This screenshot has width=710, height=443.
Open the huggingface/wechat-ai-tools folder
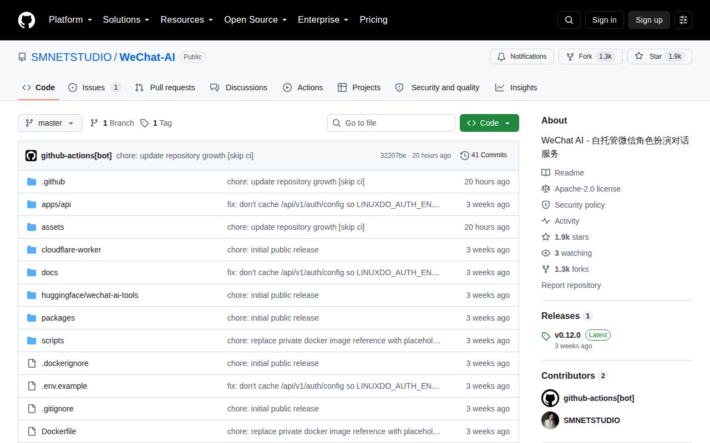[x=90, y=295]
